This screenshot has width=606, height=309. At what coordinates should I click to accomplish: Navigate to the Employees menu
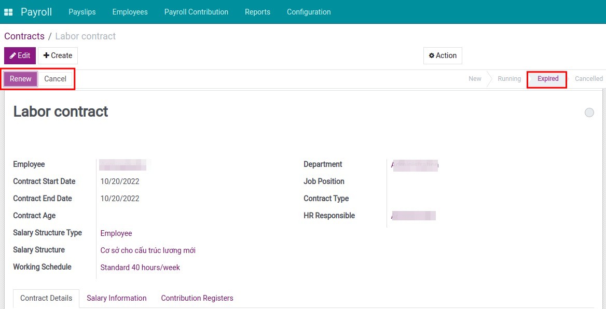tap(130, 11)
